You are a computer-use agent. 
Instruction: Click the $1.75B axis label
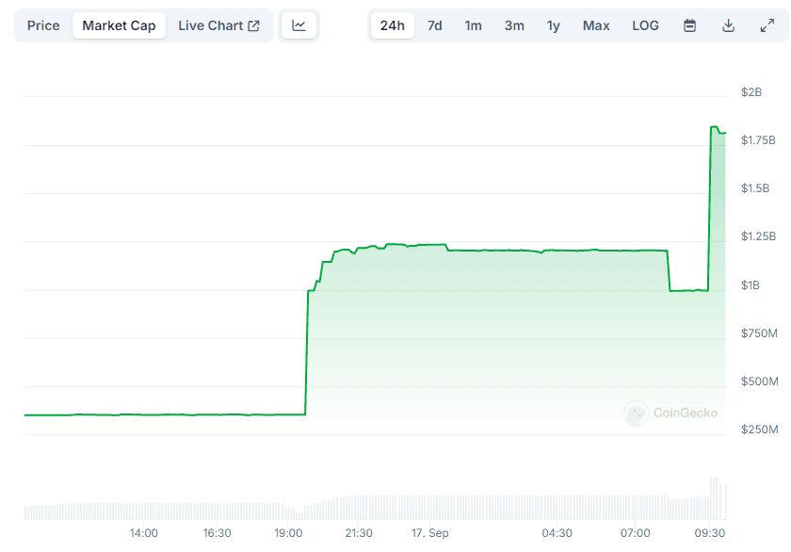[x=758, y=139]
